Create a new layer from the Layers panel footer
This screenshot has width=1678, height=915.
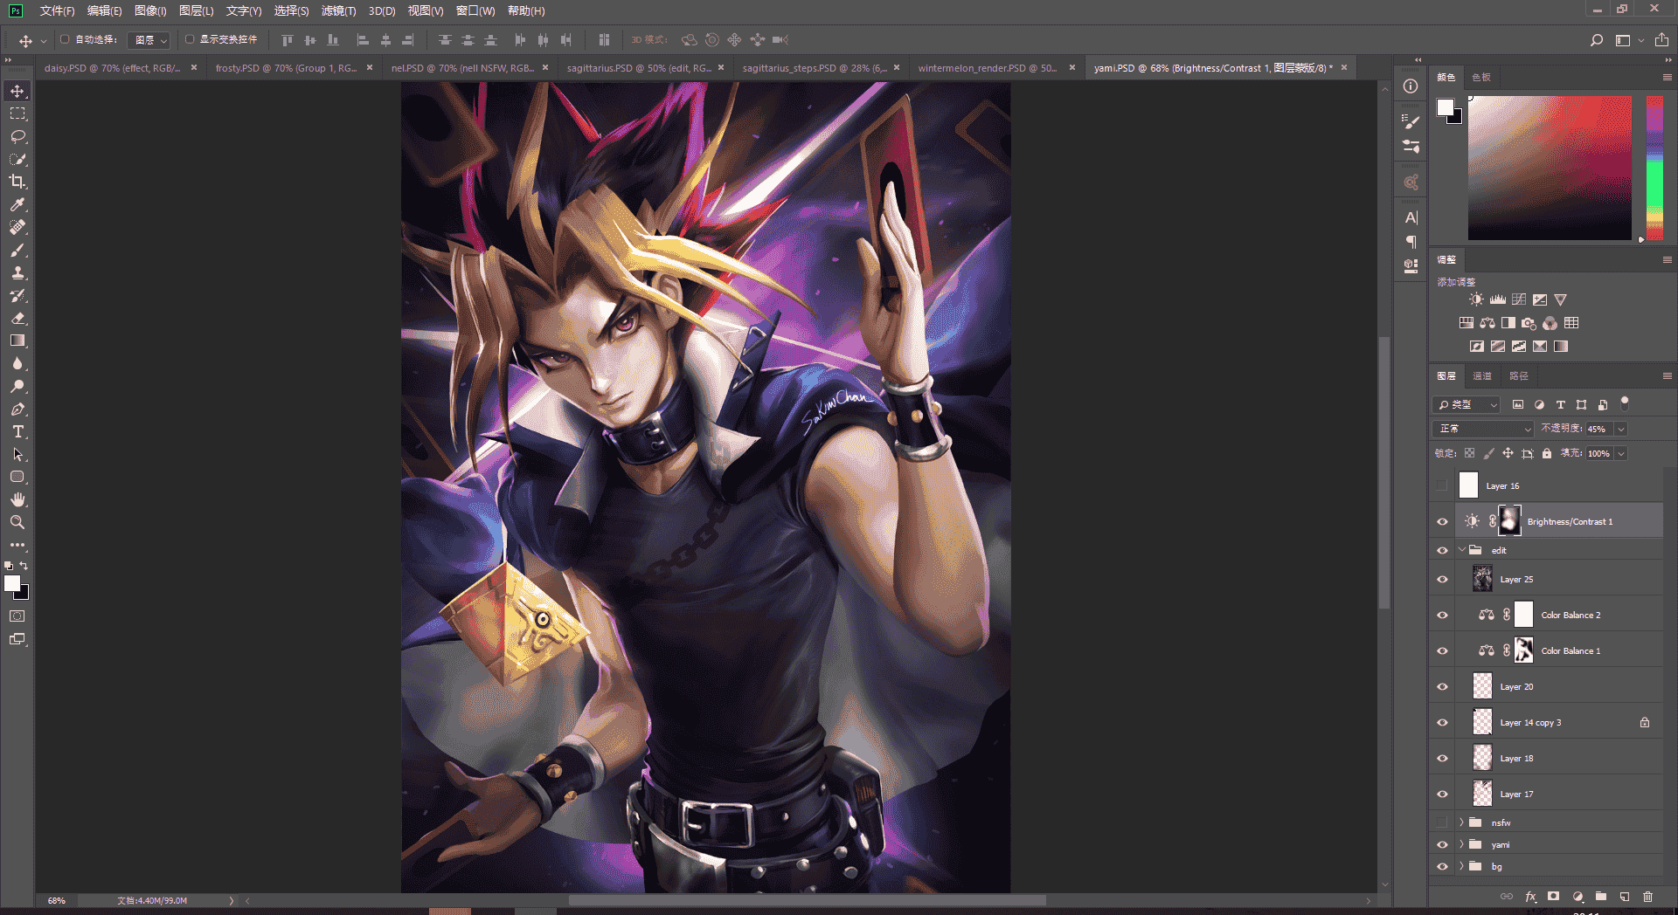coord(1625,896)
